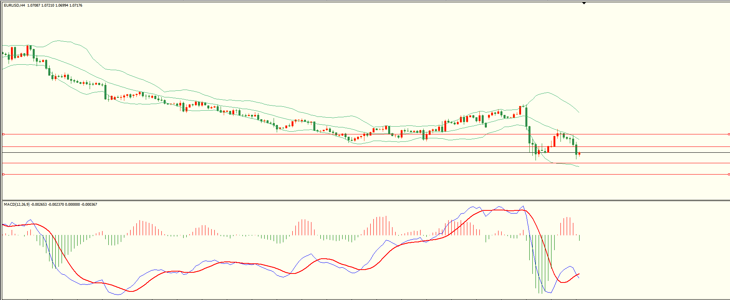Select the left handle of the top red line
The image size is (730, 300).
click(3, 134)
